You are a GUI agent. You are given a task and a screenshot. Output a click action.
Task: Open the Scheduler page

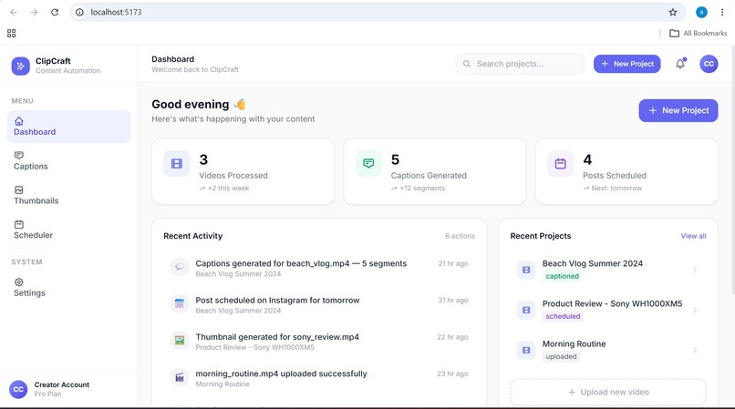pos(68,230)
